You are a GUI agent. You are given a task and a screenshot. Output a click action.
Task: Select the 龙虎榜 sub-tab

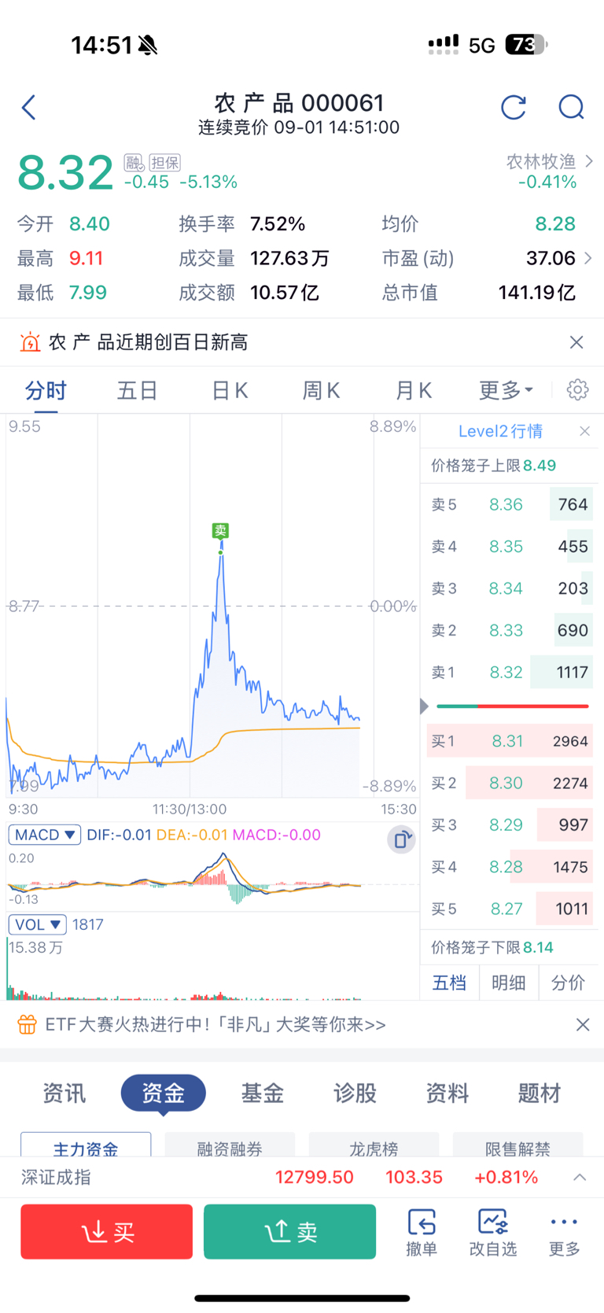[x=374, y=1147]
